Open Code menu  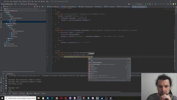click(x=20, y=1)
